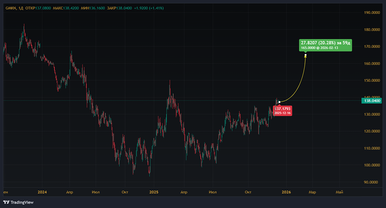The height and width of the screenshot is (208, 386).
Task: Click the Май label on the time axis
Action: coord(340,192)
